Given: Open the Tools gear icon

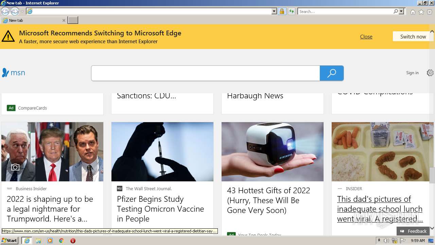Looking at the screenshot, I should click(x=430, y=12).
